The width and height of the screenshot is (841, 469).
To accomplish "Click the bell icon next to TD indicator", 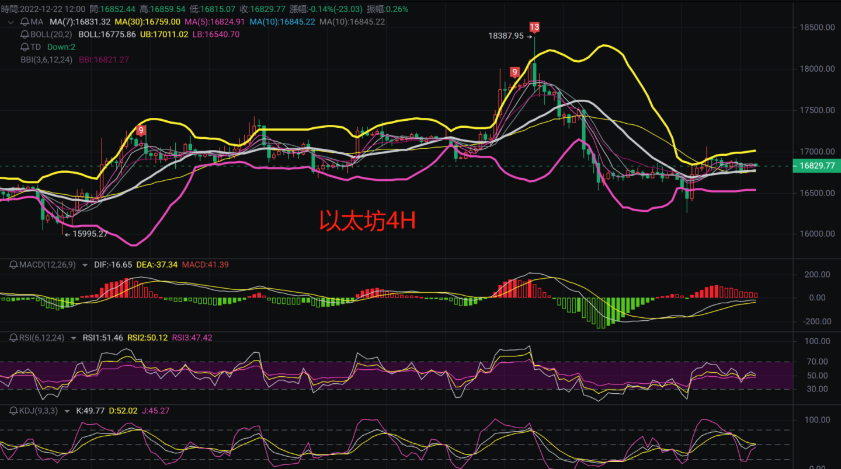I will (x=23, y=47).
